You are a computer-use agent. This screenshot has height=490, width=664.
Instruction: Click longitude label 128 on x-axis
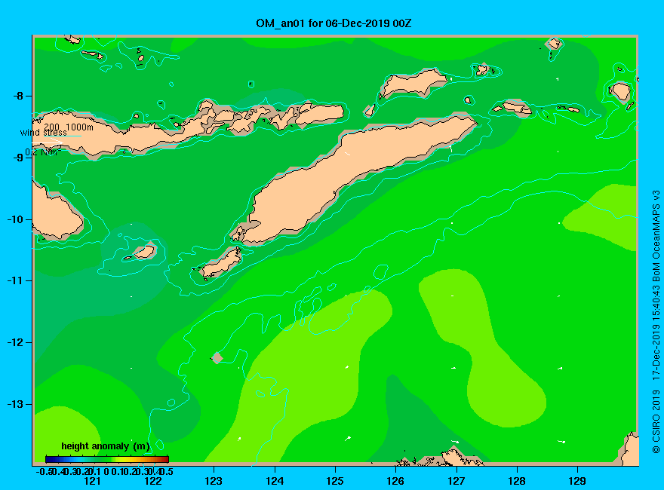517,481
